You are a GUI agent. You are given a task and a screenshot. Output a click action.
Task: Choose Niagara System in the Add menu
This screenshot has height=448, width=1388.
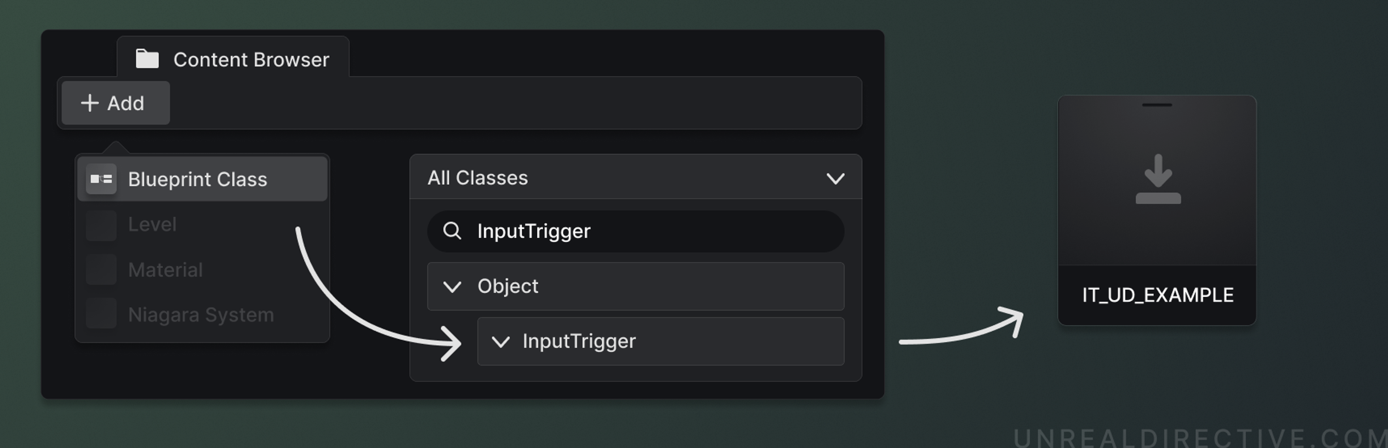(x=201, y=314)
